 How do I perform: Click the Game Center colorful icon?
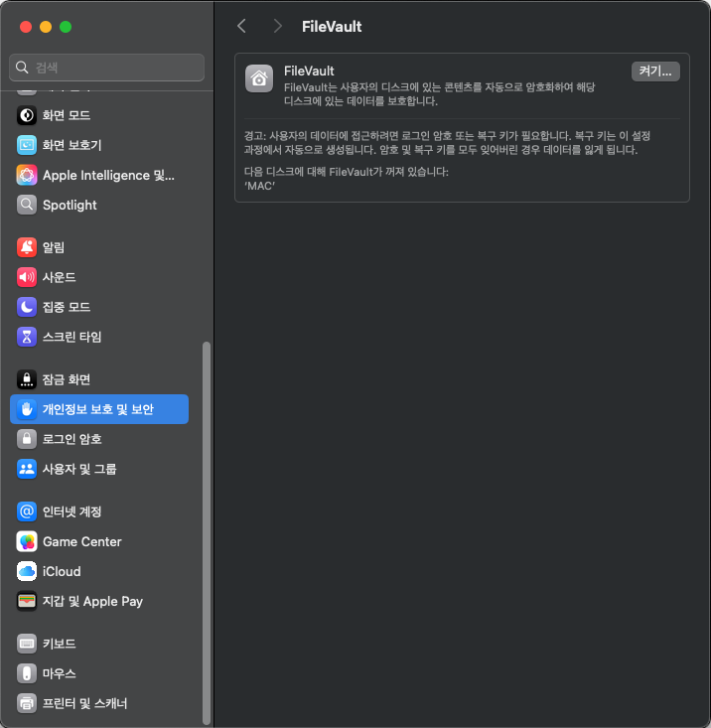tap(27, 541)
